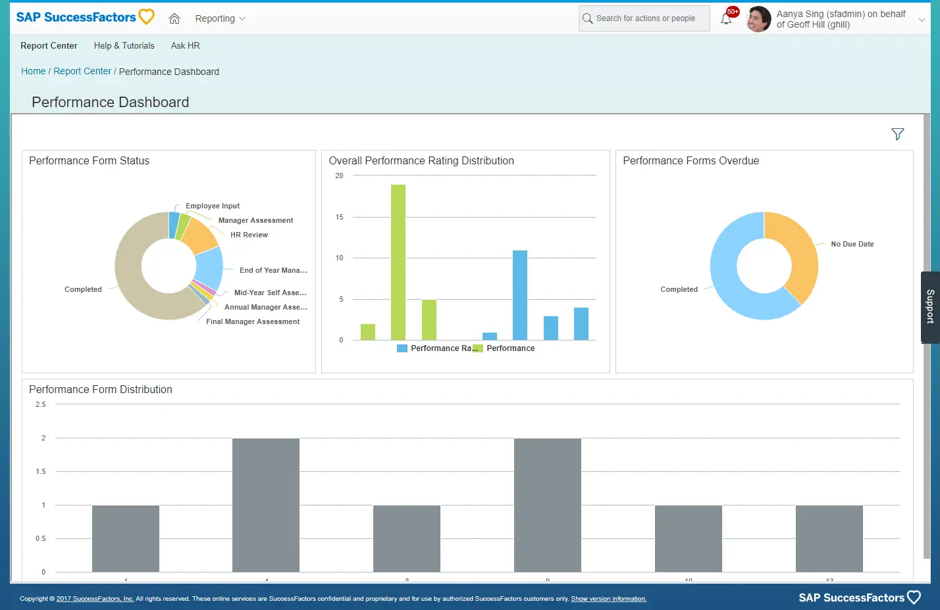Click the Report Center breadcrumb link
940x610 pixels.
(x=82, y=71)
